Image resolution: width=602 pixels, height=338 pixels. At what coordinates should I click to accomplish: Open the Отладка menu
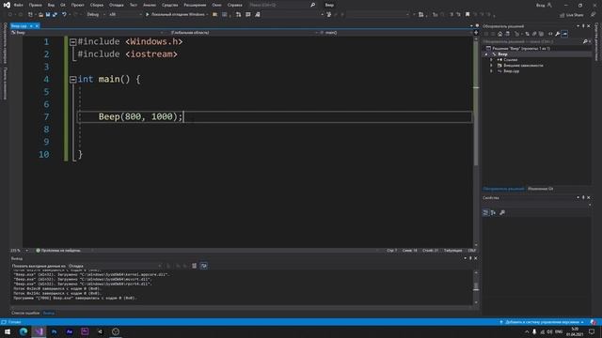click(x=117, y=5)
